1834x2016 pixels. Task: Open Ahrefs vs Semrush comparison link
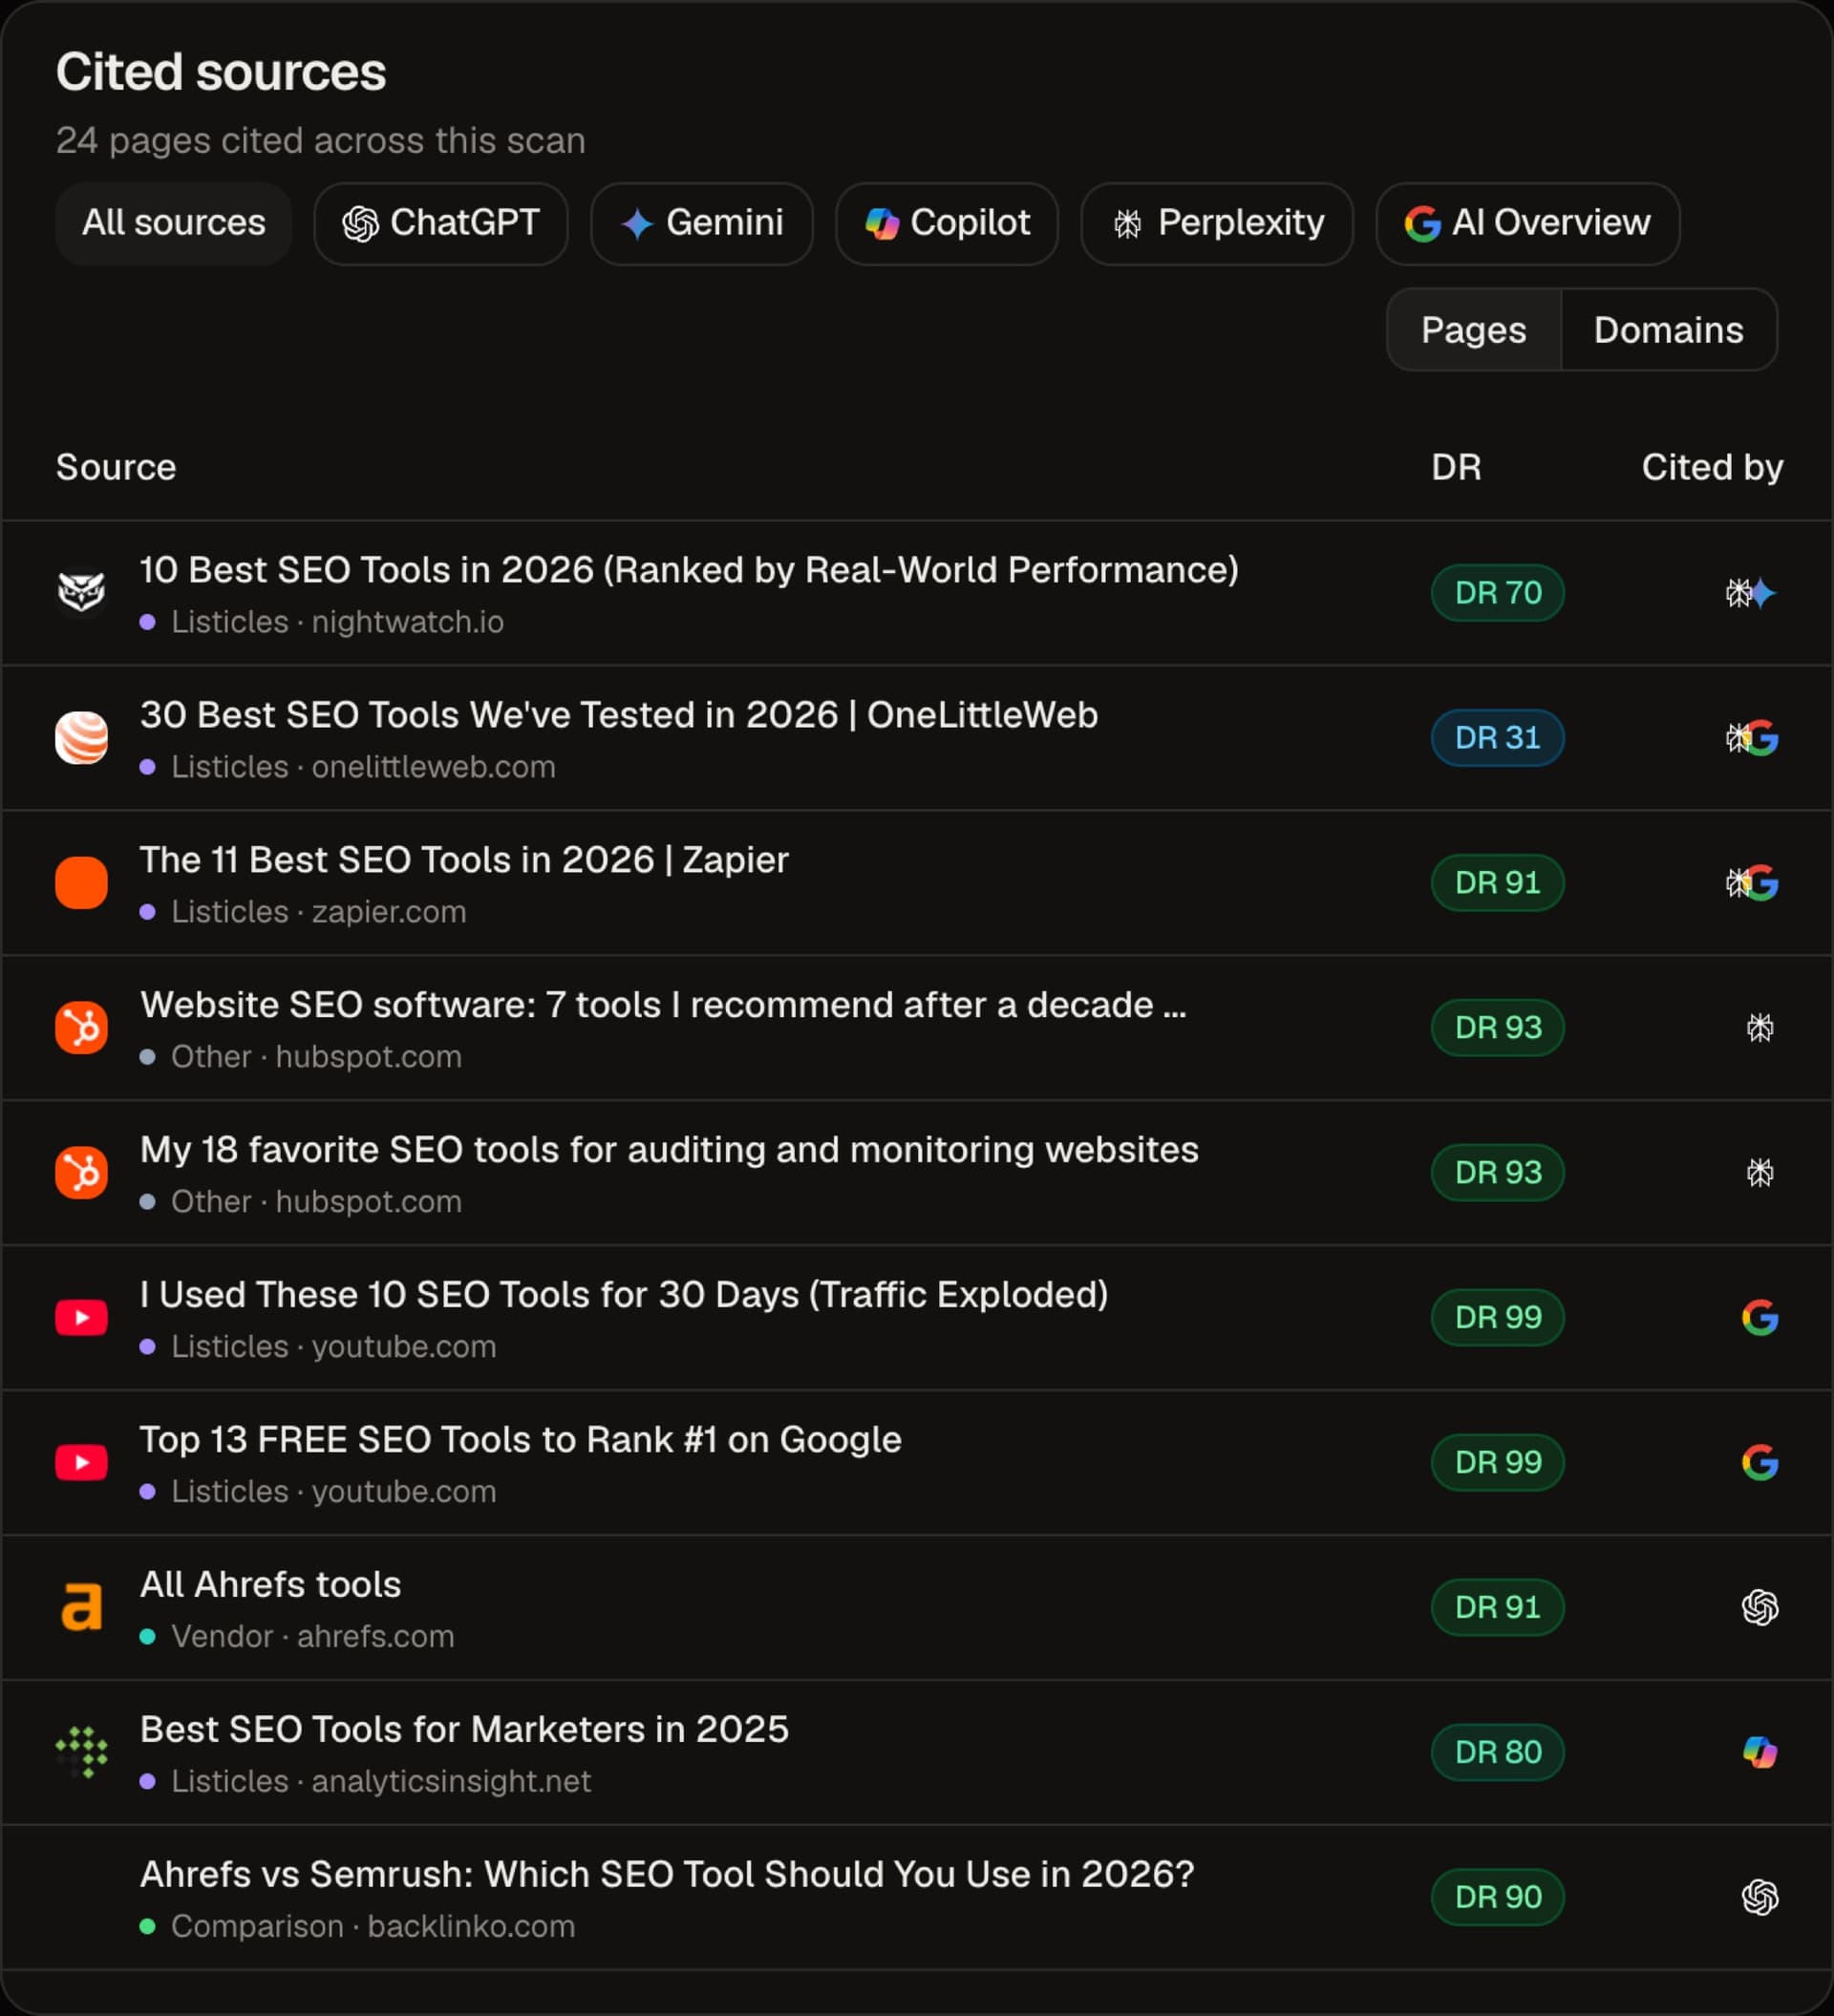[x=667, y=1874]
